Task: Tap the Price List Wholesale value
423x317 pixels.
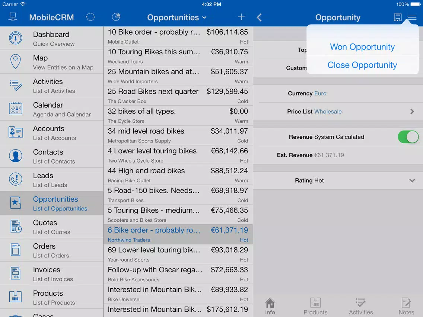Action: pos(328,112)
